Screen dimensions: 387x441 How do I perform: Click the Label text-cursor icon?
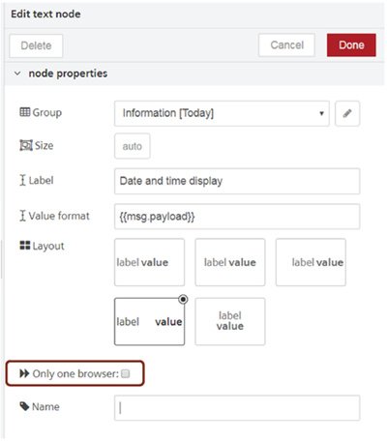click(x=22, y=180)
